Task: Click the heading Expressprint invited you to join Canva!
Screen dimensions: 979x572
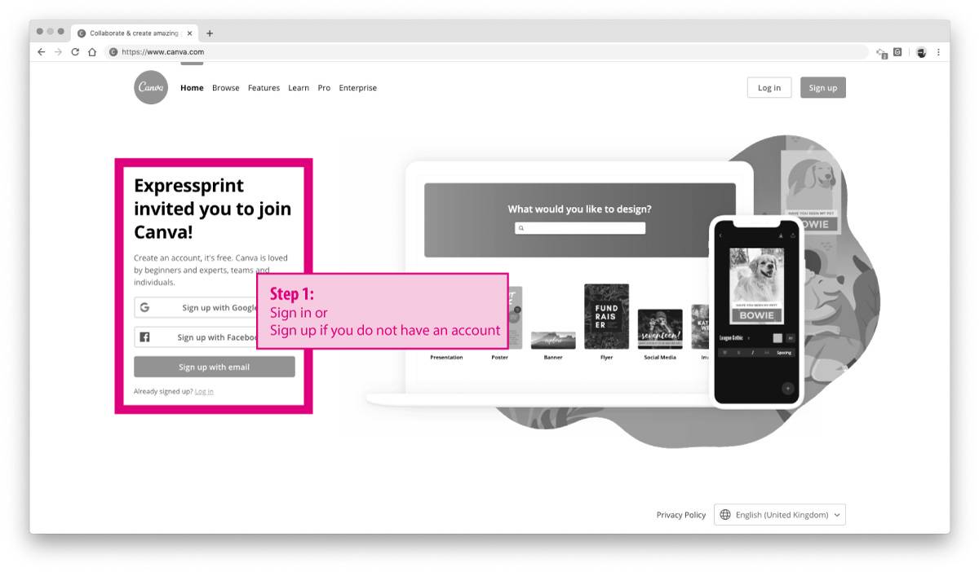Action: [213, 209]
